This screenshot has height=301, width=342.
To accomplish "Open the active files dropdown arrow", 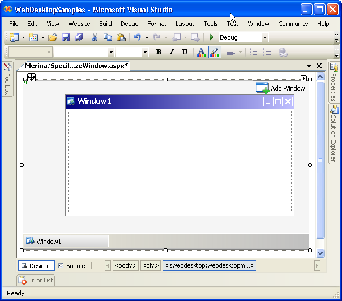I will (x=309, y=66).
